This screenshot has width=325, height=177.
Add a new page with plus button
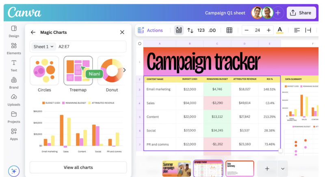(267, 168)
